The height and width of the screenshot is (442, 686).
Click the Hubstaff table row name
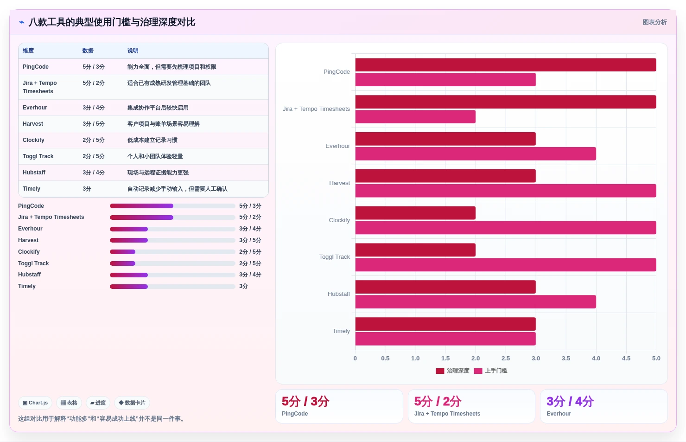coord(34,173)
